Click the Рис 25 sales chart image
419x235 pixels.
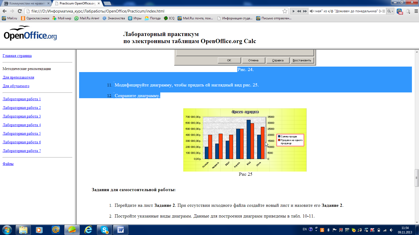coord(245,140)
